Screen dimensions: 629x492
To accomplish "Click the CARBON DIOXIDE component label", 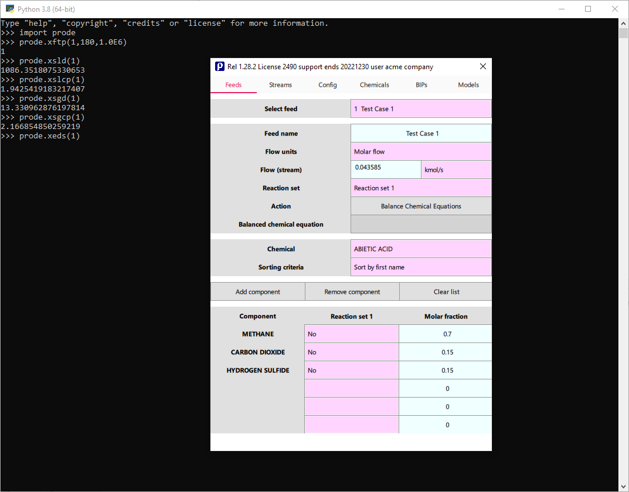I will (x=258, y=352).
